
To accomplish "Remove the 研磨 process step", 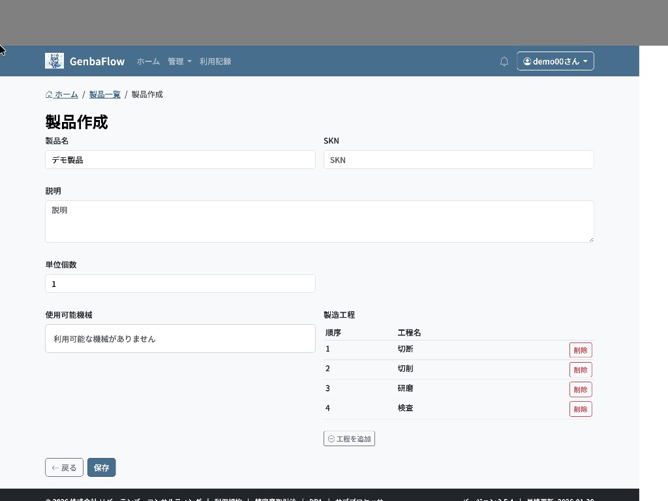I will 581,389.
